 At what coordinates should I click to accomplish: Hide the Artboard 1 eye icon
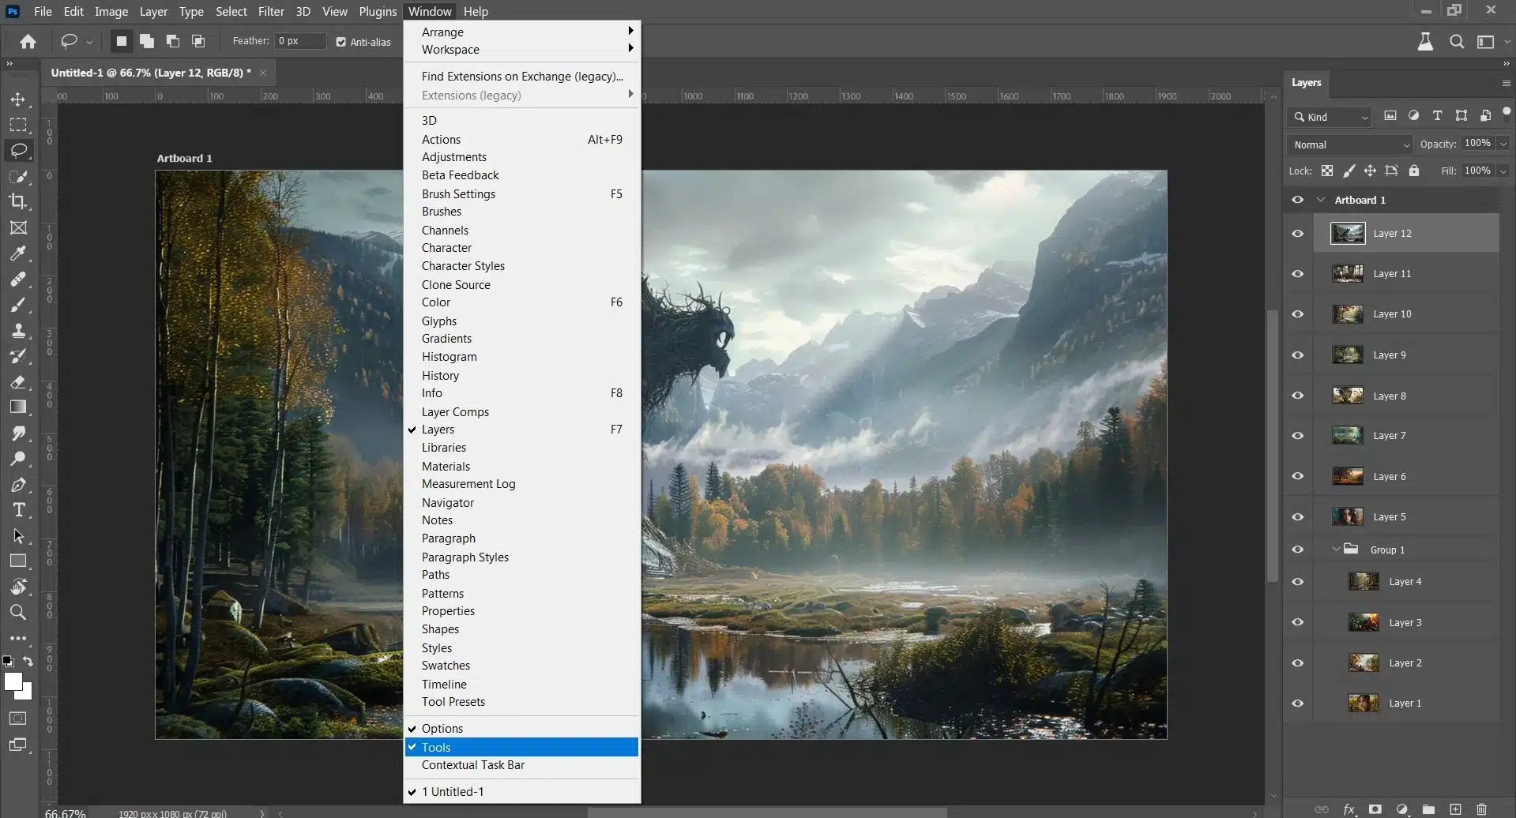point(1297,200)
